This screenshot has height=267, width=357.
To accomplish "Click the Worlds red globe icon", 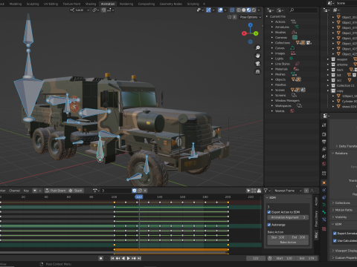I will (x=292, y=111).
